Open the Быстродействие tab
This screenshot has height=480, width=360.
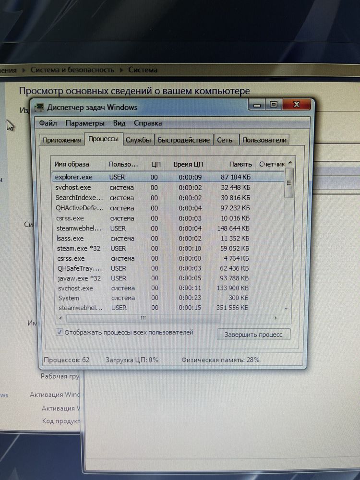point(184,140)
